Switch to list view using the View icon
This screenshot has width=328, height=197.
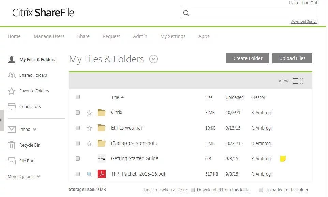[295, 81]
